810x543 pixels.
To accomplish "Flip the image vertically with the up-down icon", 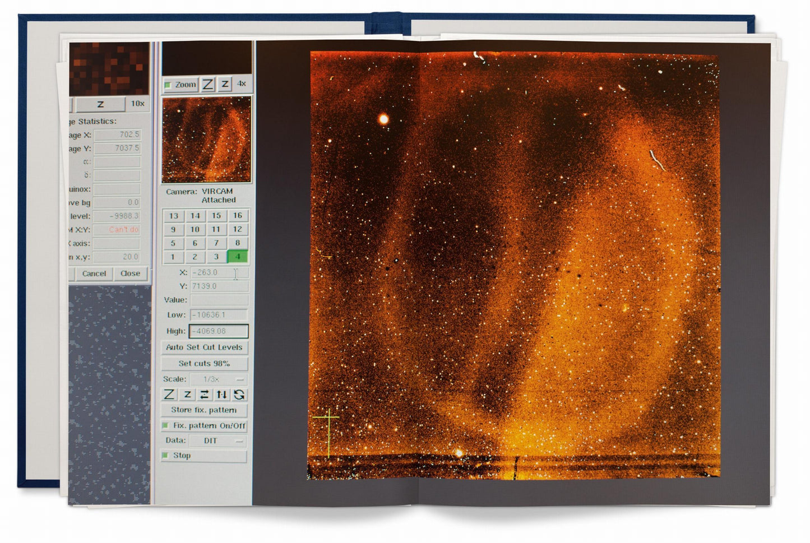I will 221,395.
